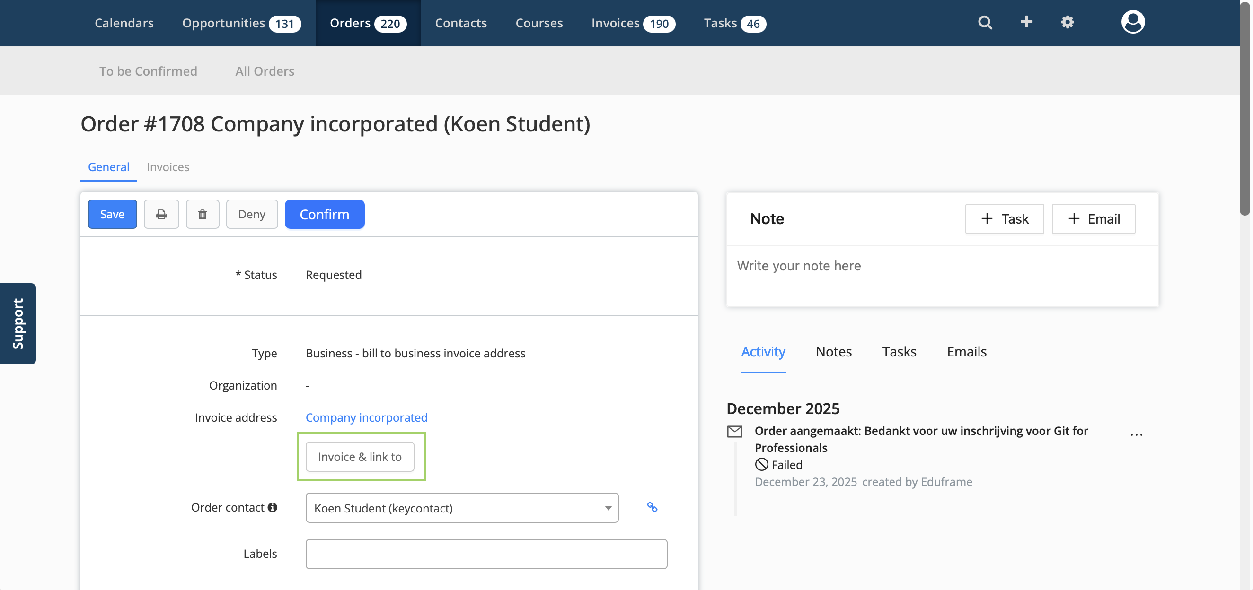Screen dimensions: 1253x590
Task: Open settings gear icon
Action: pyautogui.click(x=1067, y=22)
